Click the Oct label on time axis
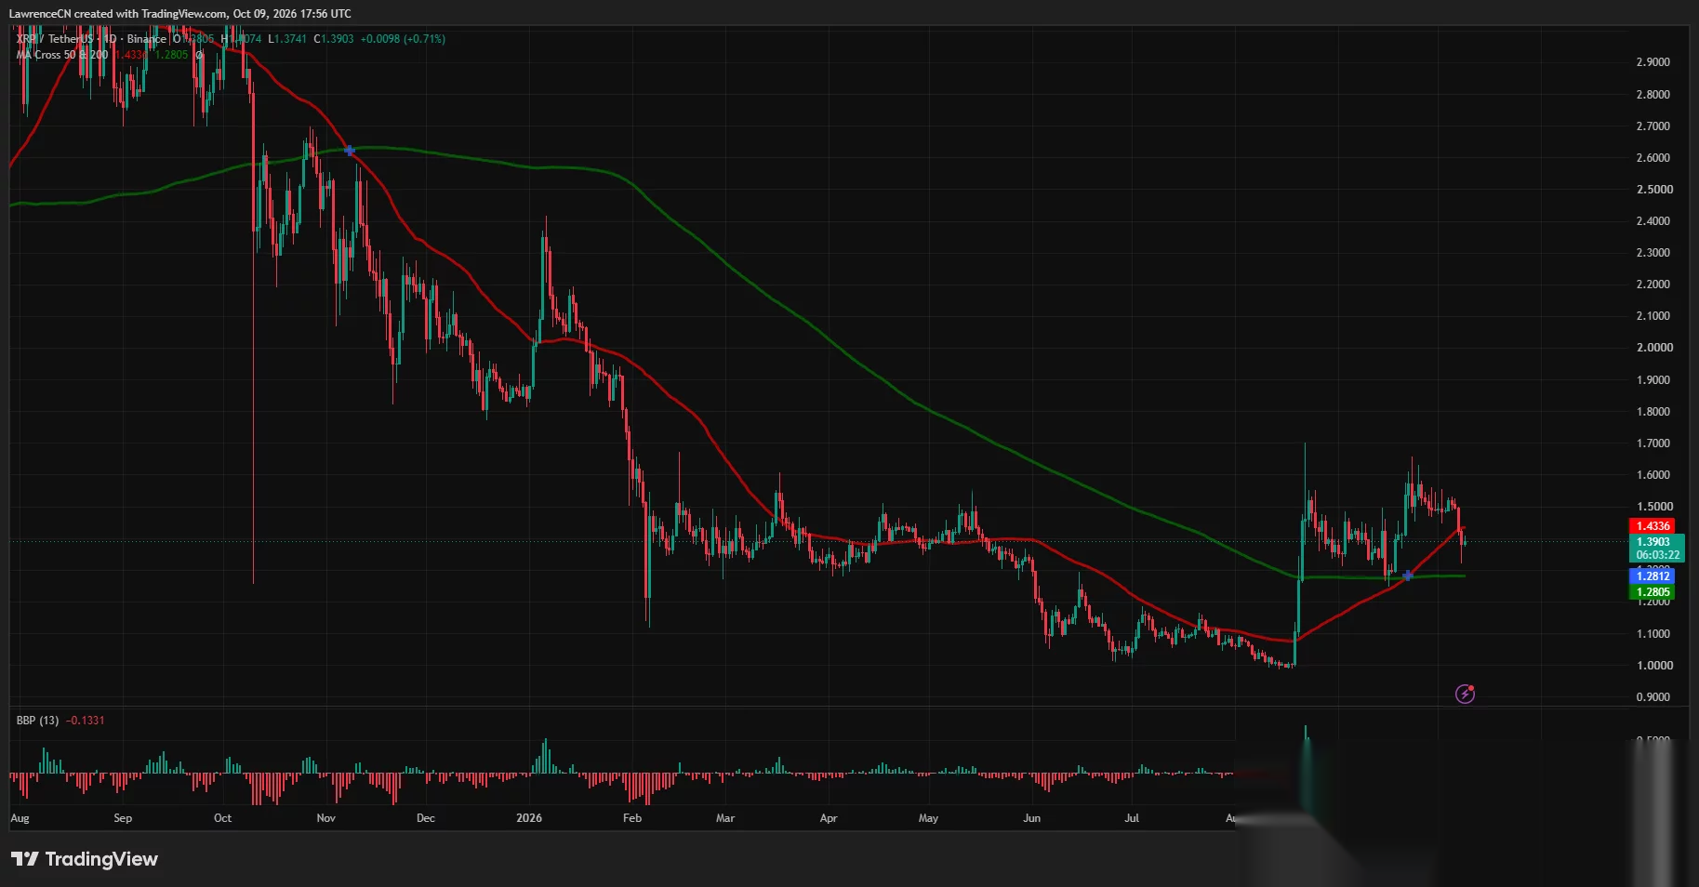1699x887 pixels. [x=222, y=818]
